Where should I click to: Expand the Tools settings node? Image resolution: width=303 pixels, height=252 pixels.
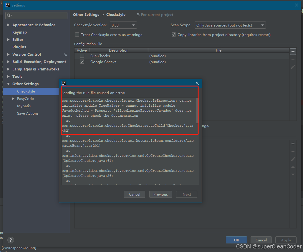tap(8, 76)
